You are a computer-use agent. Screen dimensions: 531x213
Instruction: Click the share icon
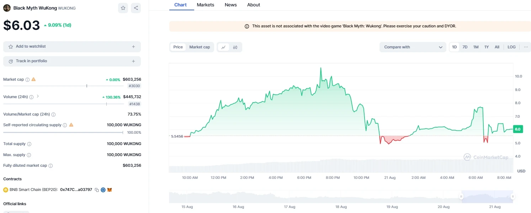(136, 8)
